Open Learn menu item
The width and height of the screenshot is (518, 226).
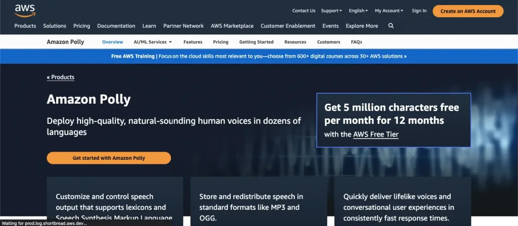[149, 26]
